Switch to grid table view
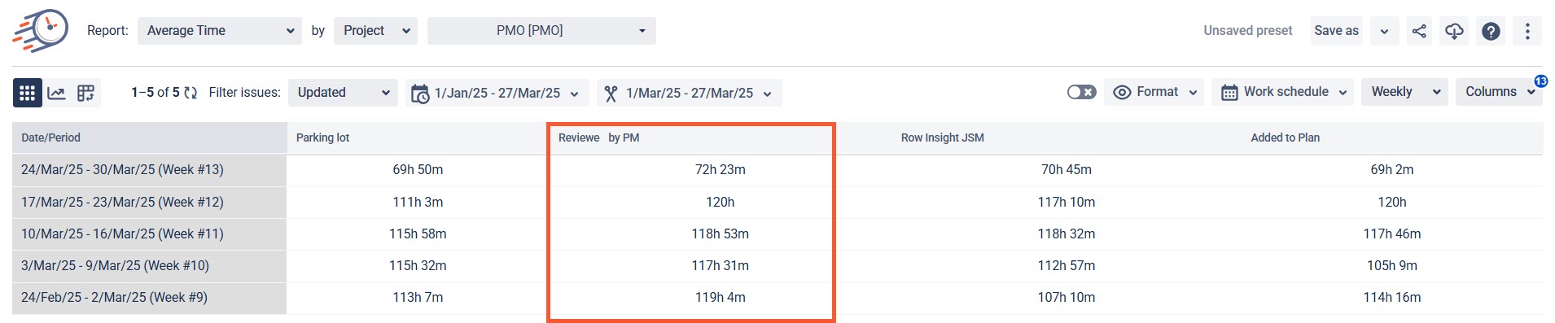This screenshot has width=1555, height=323. (27, 93)
